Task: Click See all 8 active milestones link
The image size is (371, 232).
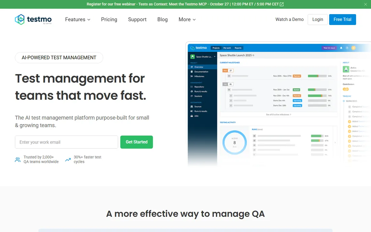Action: pyautogui.click(x=279, y=114)
